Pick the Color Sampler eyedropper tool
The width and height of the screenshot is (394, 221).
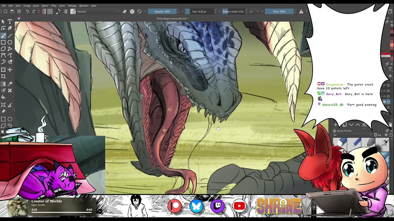[10, 84]
